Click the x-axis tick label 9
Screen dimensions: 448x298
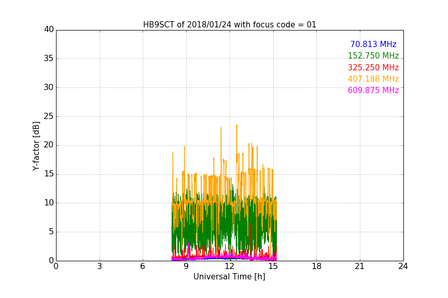186,266
